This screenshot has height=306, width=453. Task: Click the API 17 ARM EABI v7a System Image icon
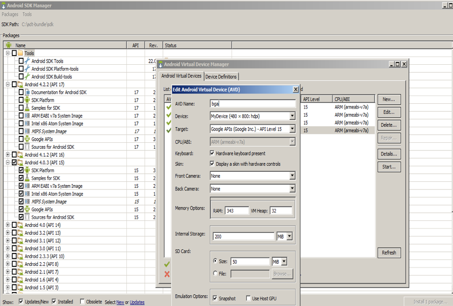tap(27, 116)
